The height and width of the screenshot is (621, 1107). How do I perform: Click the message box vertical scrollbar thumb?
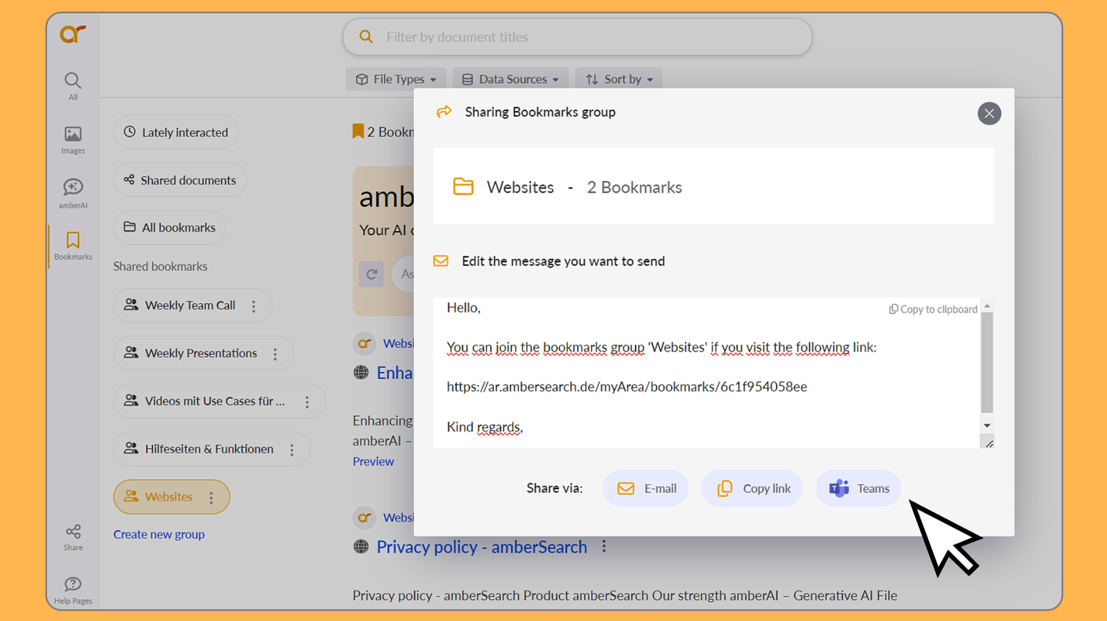[987, 363]
